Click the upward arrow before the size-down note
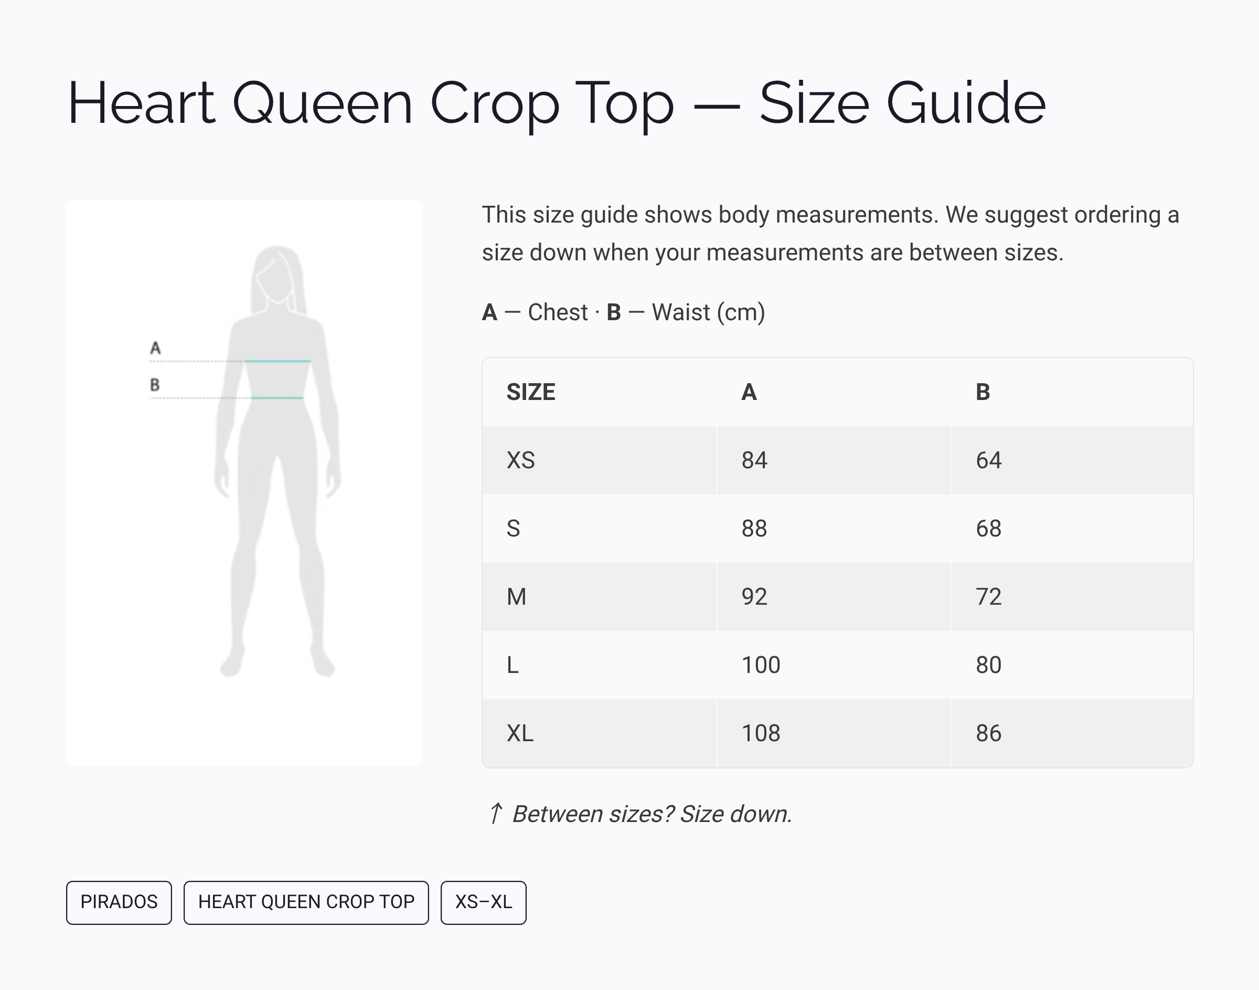 pyautogui.click(x=495, y=814)
